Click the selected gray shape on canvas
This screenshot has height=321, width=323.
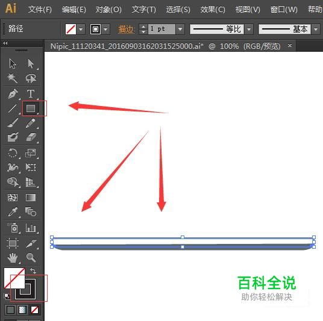(x=183, y=247)
